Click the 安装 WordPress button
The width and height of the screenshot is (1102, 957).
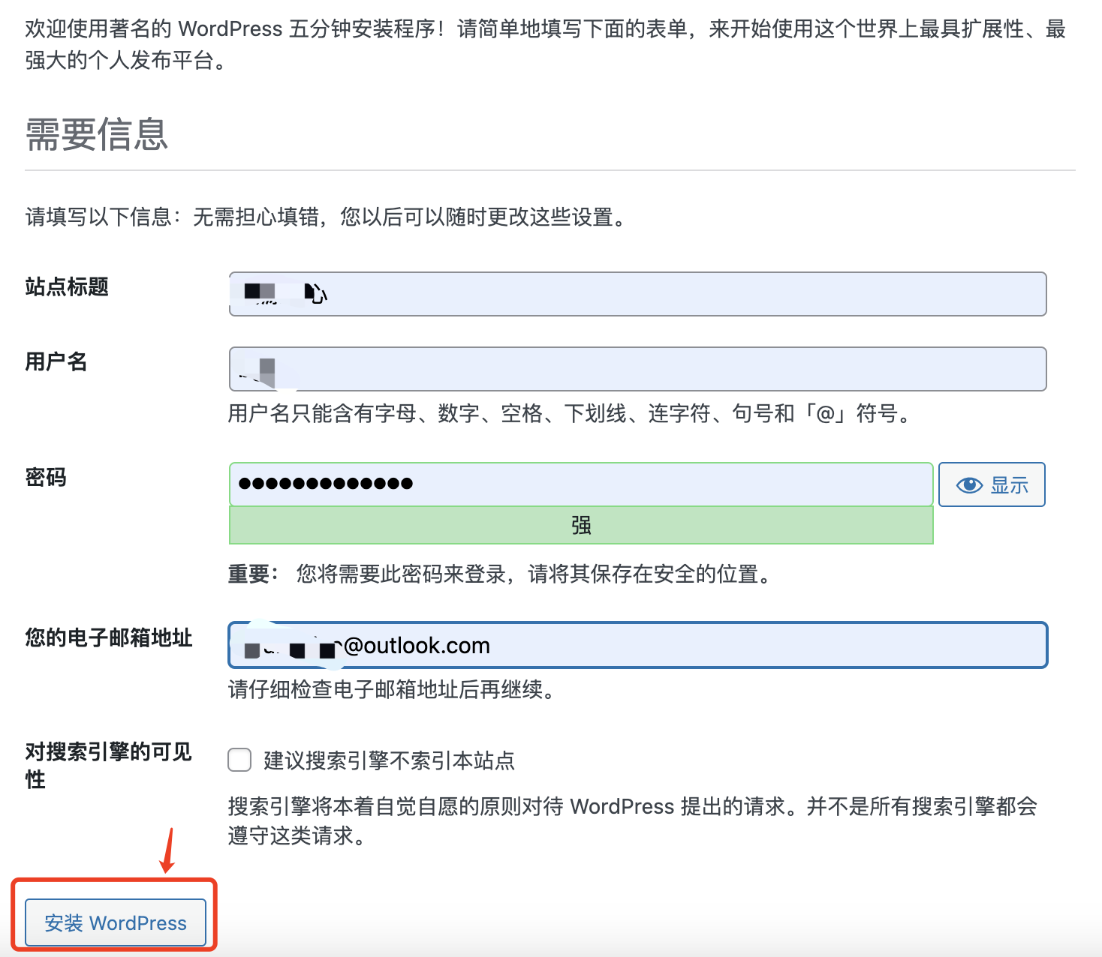116,922
